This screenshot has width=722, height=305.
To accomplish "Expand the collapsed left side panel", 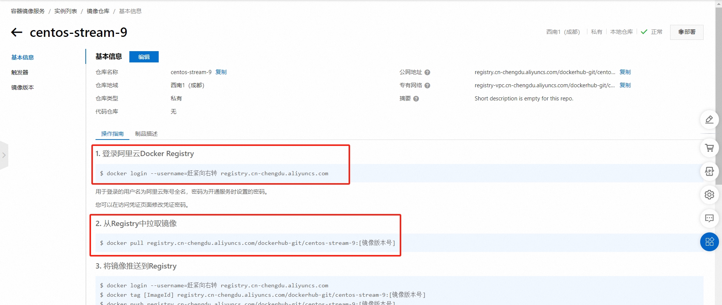I will click(x=4, y=155).
